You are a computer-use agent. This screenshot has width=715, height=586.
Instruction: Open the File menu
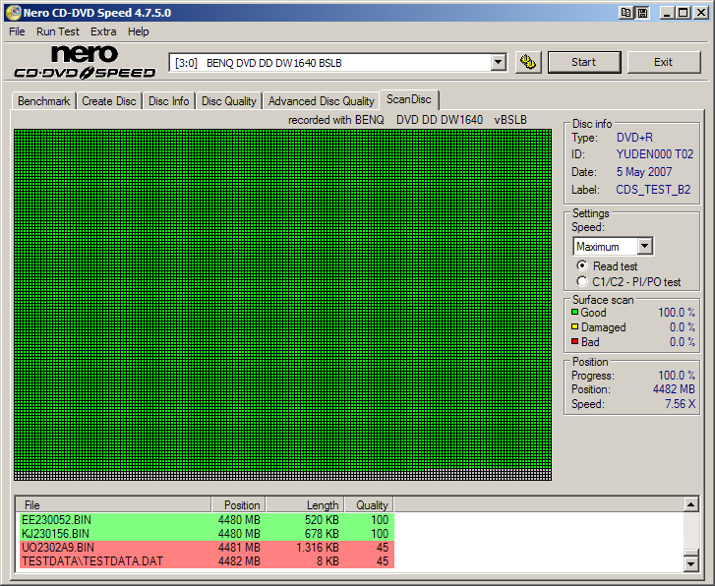tap(17, 31)
